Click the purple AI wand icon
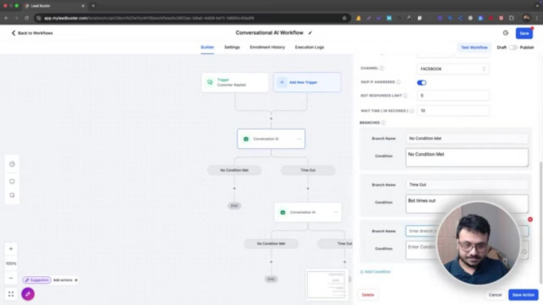 (x=28, y=294)
